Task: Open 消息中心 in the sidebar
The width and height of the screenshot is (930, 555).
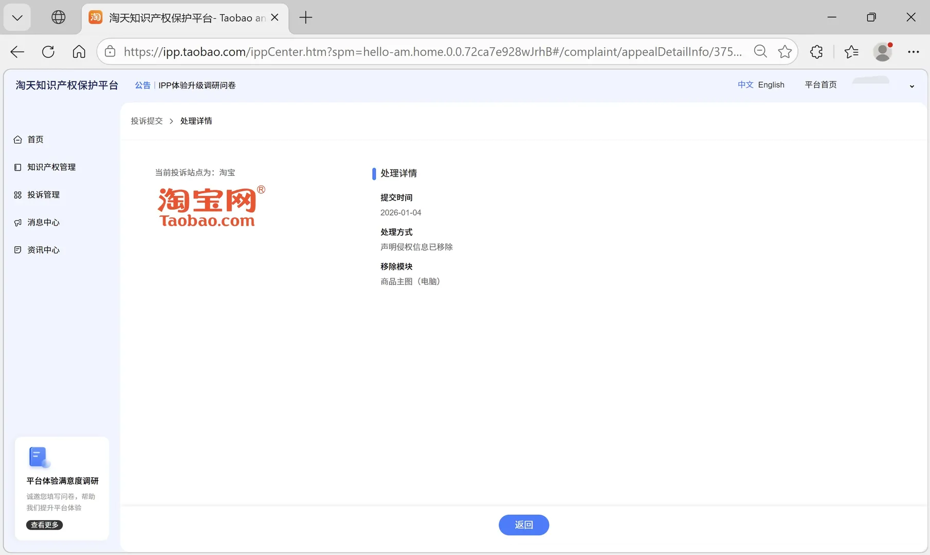Action: pos(43,223)
